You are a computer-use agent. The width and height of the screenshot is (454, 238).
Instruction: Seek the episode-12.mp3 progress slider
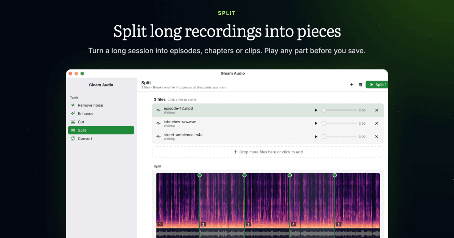point(339,110)
